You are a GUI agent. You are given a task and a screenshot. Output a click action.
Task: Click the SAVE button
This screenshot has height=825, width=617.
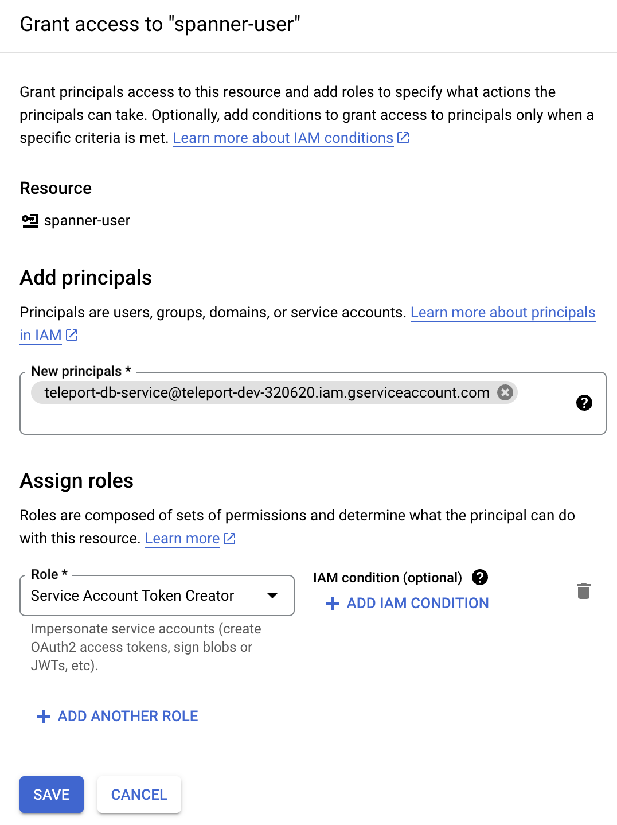tap(51, 795)
